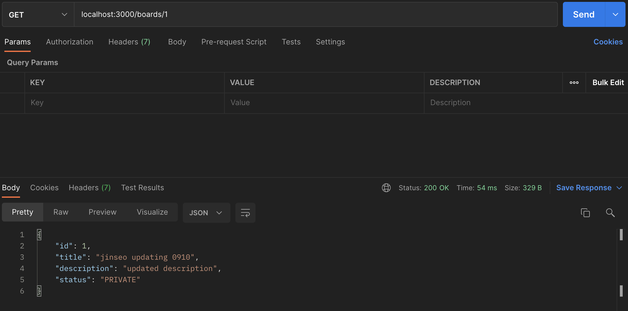628x311 pixels.
Task: Click the "PRIVATE" status value
Action: 120,280
